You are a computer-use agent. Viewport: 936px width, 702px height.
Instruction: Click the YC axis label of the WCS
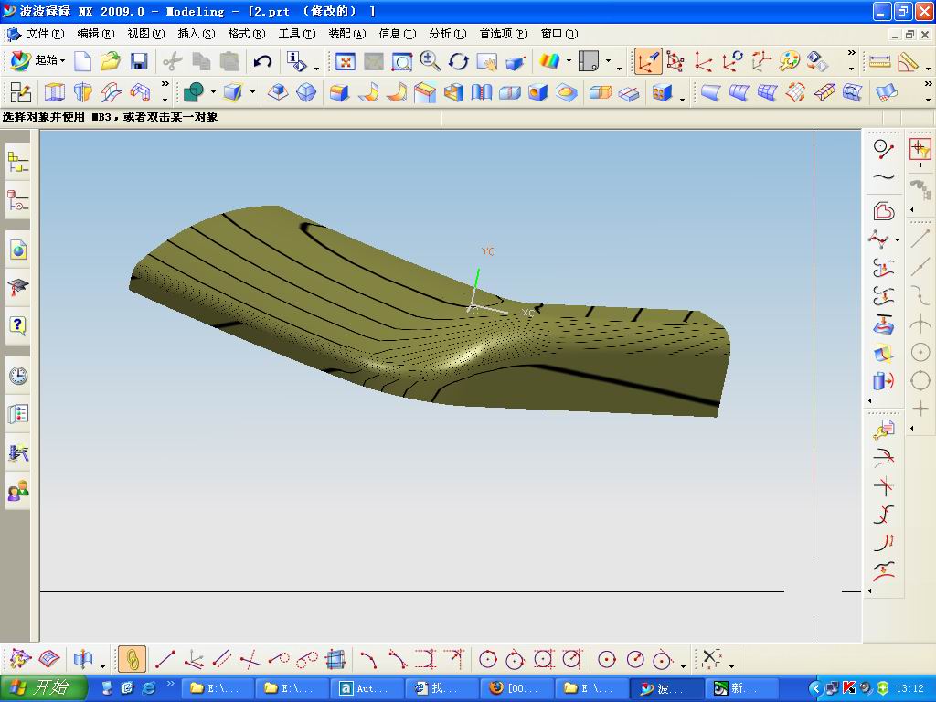pyautogui.click(x=488, y=251)
